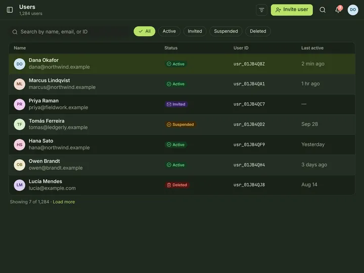The height and width of the screenshot is (273, 364).
Task: Open the DO account avatar menu
Action: (x=353, y=10)
